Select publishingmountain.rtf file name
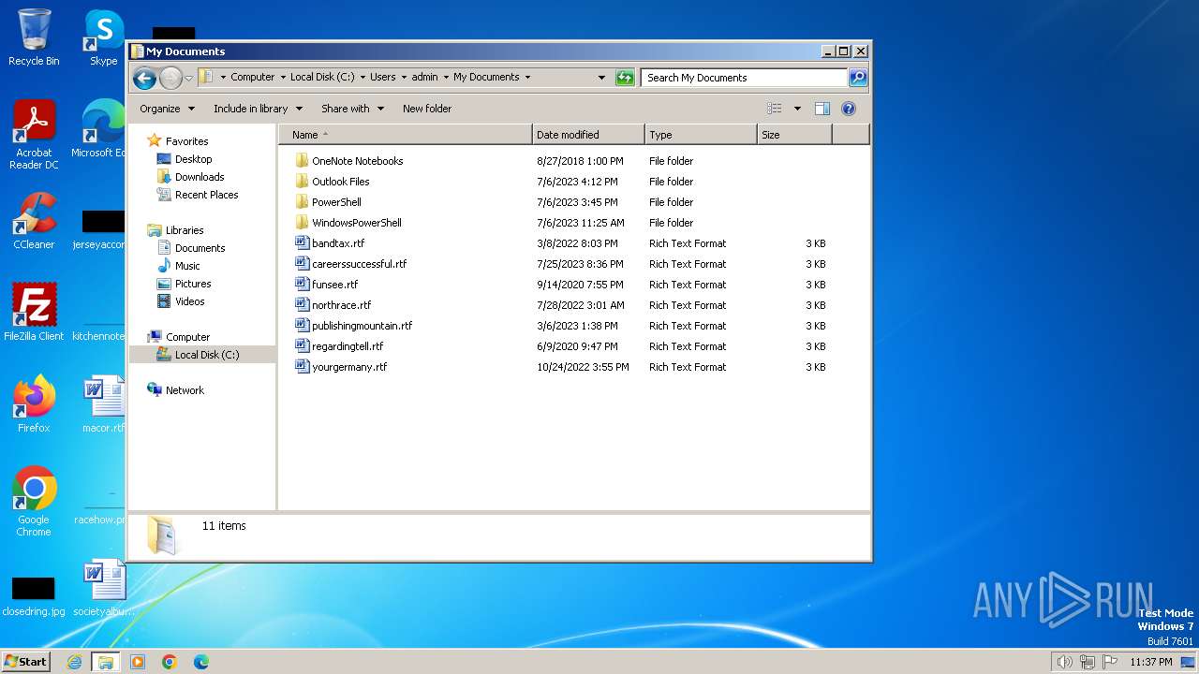 (x=362, y=326)
